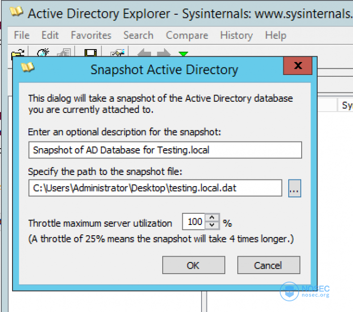Open the Search menu
The height and width of the screenshot is (312, 353).
[138, 35]
